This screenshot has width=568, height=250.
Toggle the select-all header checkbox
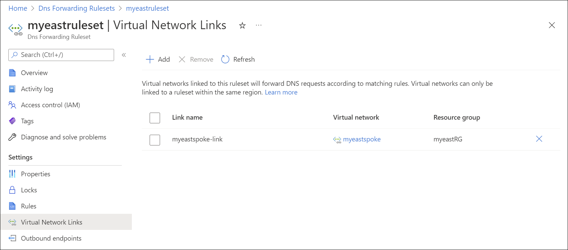point(155,118)
